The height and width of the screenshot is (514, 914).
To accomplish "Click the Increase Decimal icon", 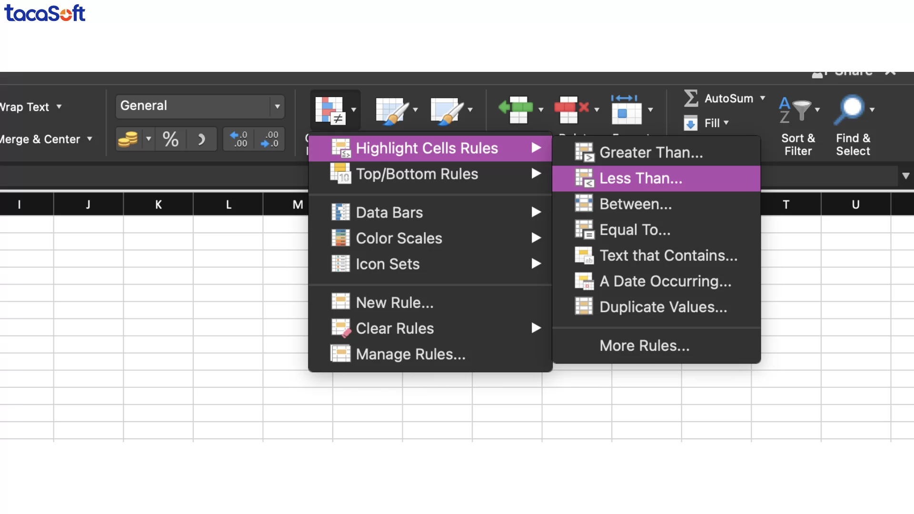I will (238, 139).
